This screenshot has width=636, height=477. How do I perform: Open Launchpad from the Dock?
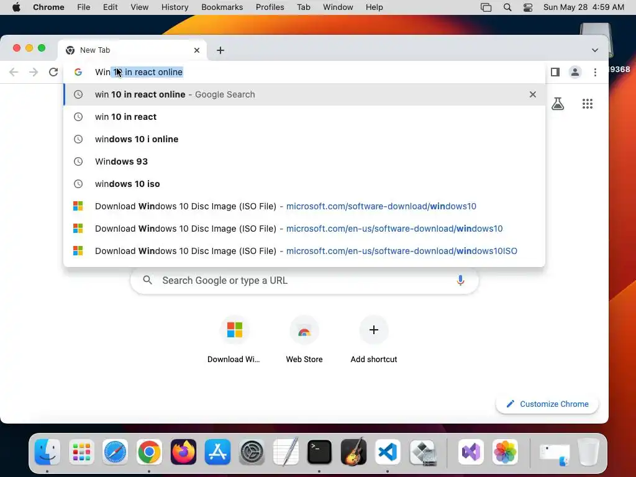coord(81,452)
